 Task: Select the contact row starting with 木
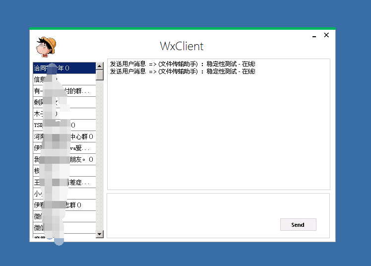(x=64, y=114)
